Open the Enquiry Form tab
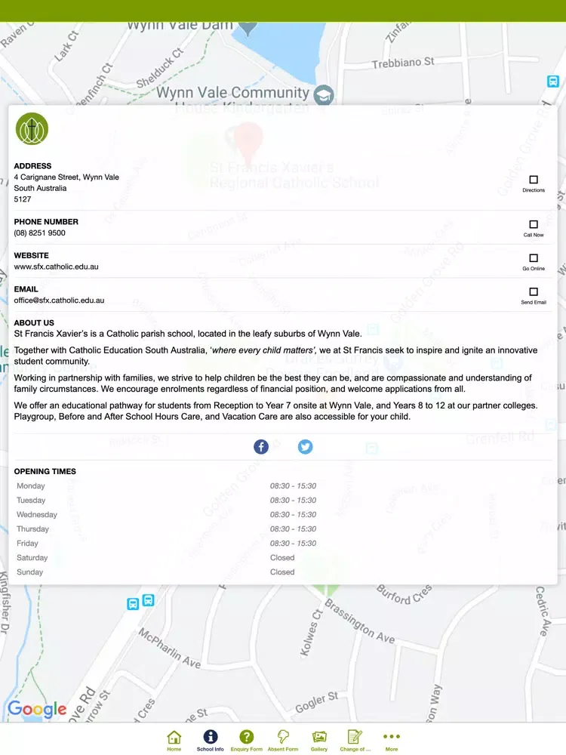 pos(247,740)
